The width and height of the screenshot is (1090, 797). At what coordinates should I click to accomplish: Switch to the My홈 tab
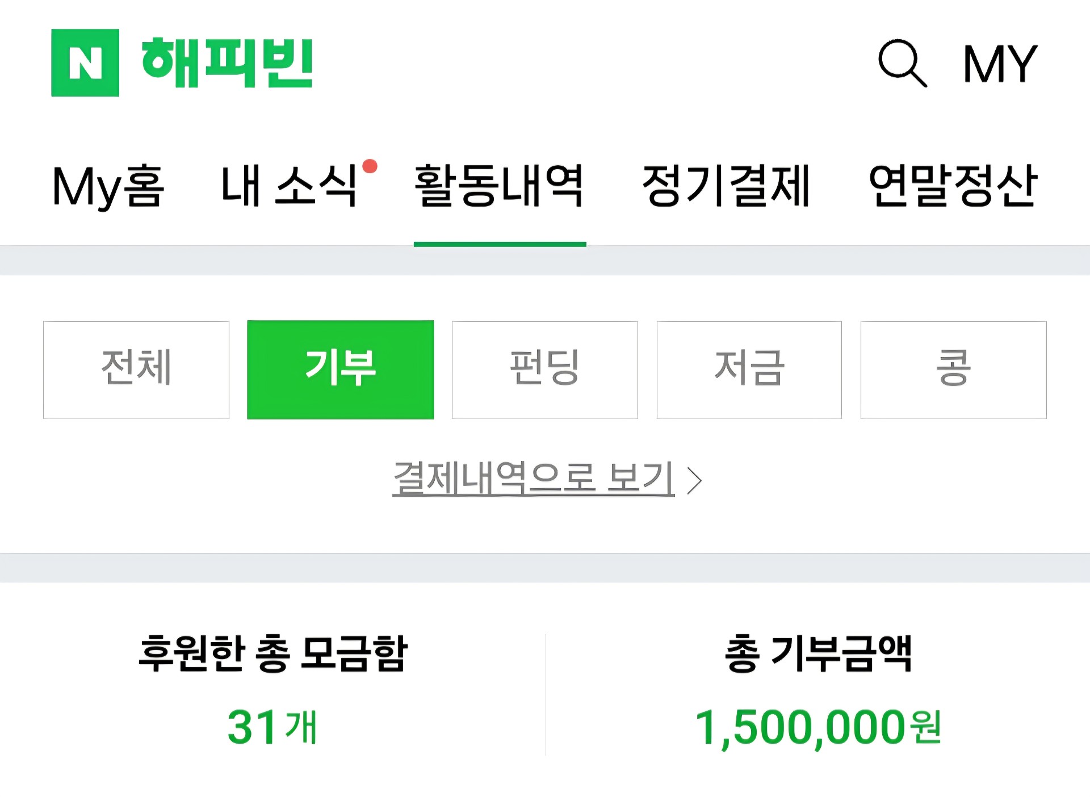click(108, 186)
